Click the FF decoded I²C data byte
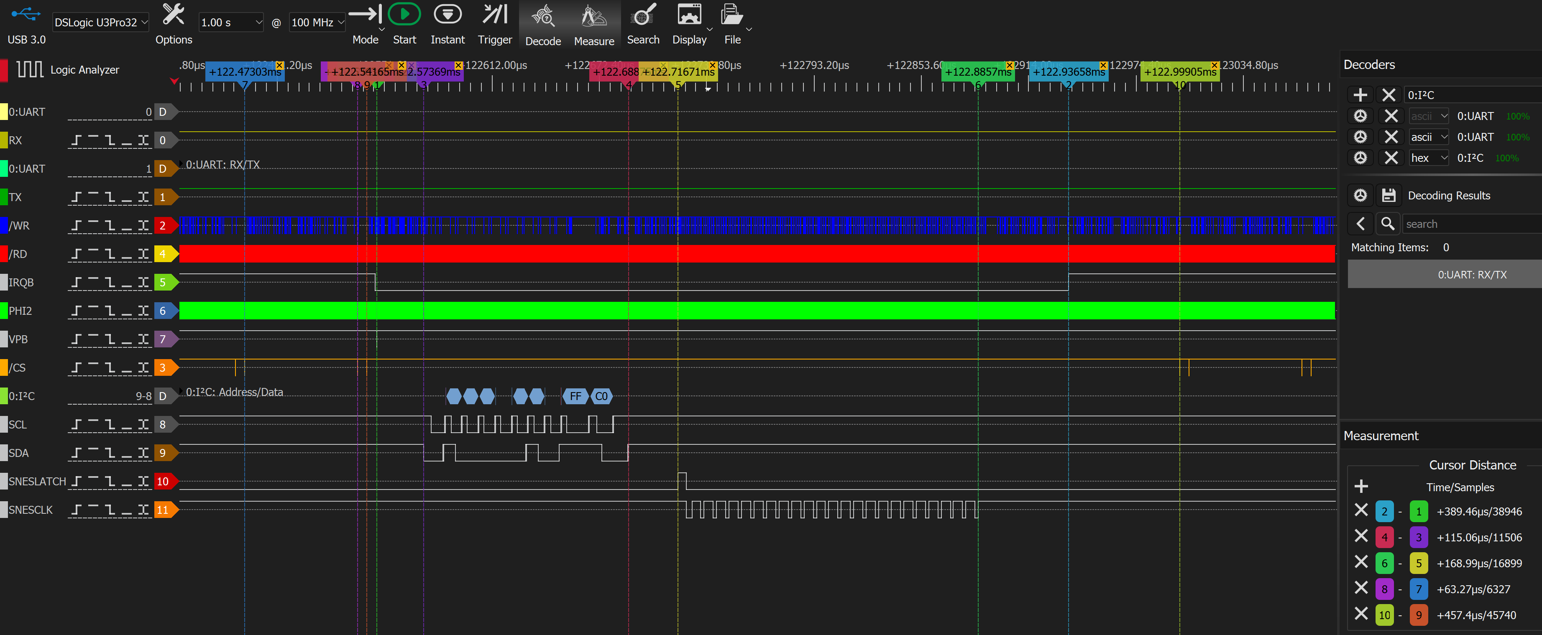The image size is (1542, 635). (x=575, y=395)
